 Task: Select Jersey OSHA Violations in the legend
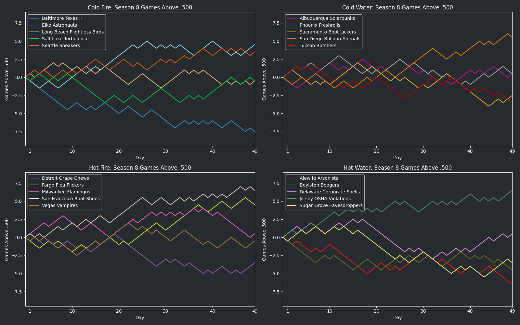325,199
